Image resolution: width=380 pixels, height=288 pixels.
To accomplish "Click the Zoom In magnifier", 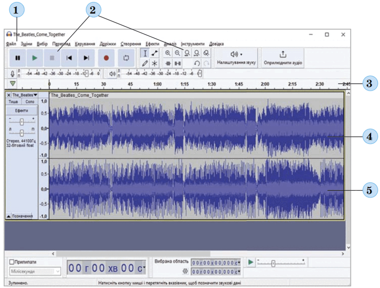I will pos(167,53).
